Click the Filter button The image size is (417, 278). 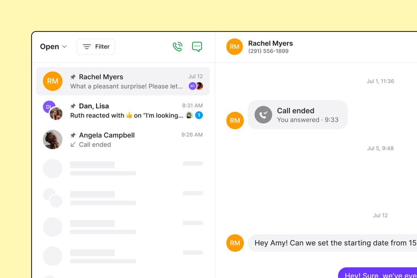point(96,47)
